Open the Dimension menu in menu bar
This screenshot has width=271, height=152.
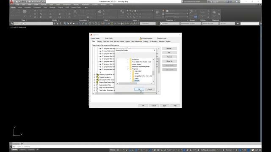(67, 5)
